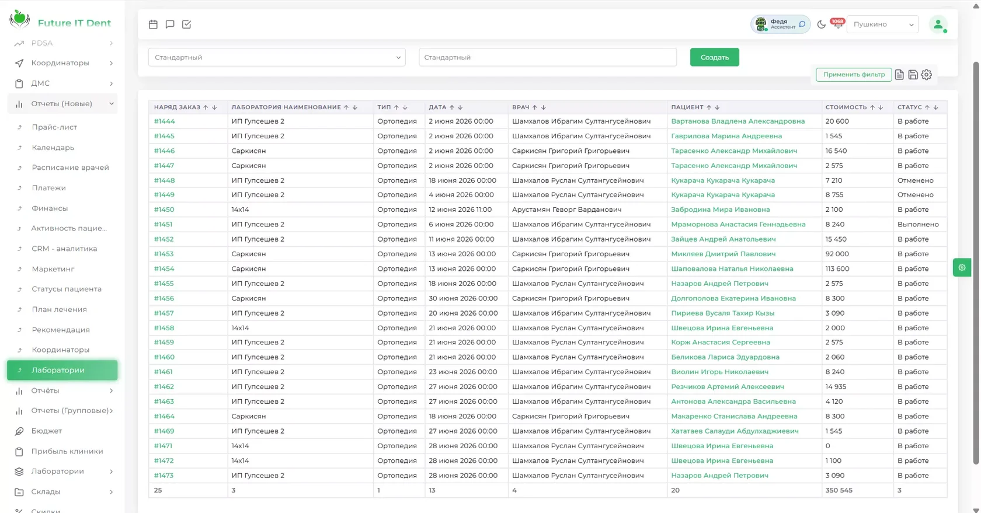Open order link #1450

coord(164,210)
